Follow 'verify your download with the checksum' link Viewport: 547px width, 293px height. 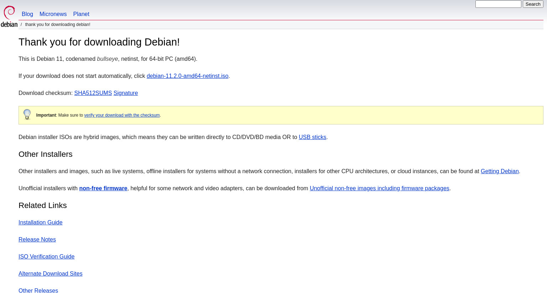point(122,115)
